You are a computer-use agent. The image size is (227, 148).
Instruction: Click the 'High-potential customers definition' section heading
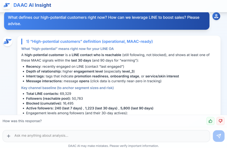tap(89, 41)
